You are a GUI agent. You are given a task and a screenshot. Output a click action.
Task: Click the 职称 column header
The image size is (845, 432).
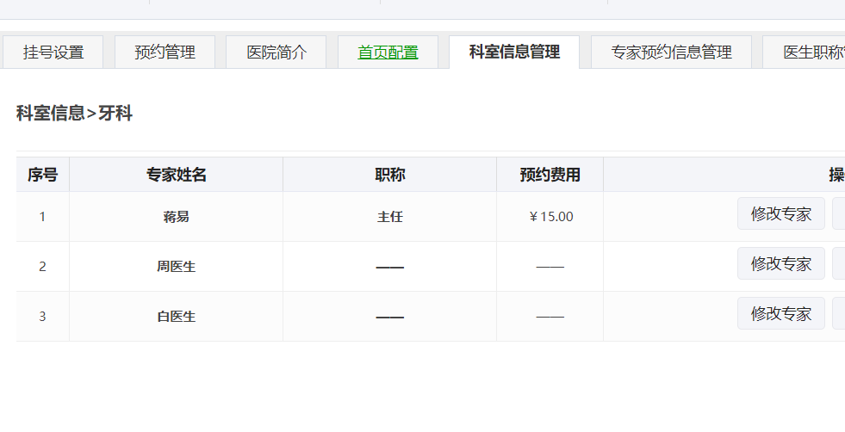[x=389, y=175]
